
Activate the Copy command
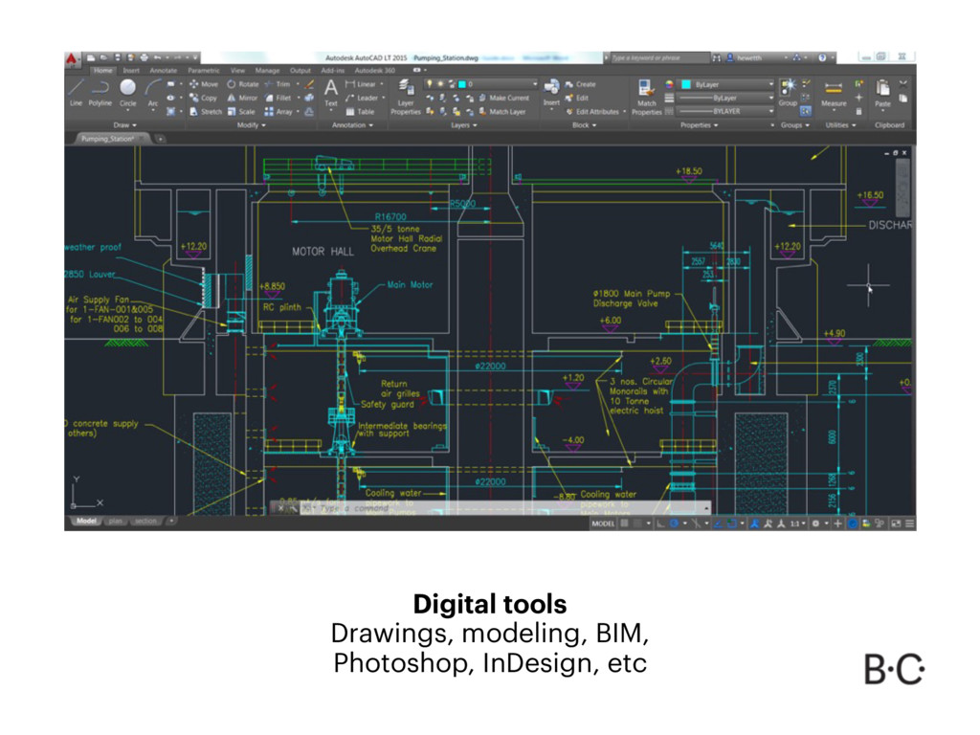(203, 99)
